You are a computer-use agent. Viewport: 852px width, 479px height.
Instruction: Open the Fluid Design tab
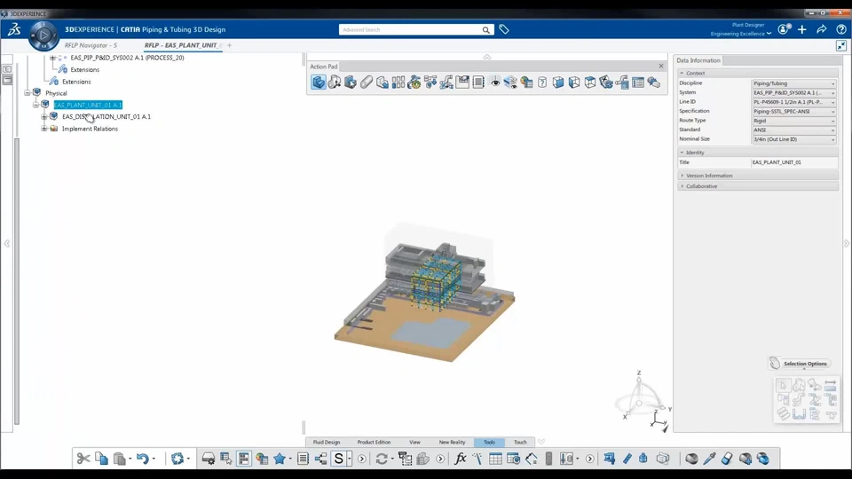point(327,442)
